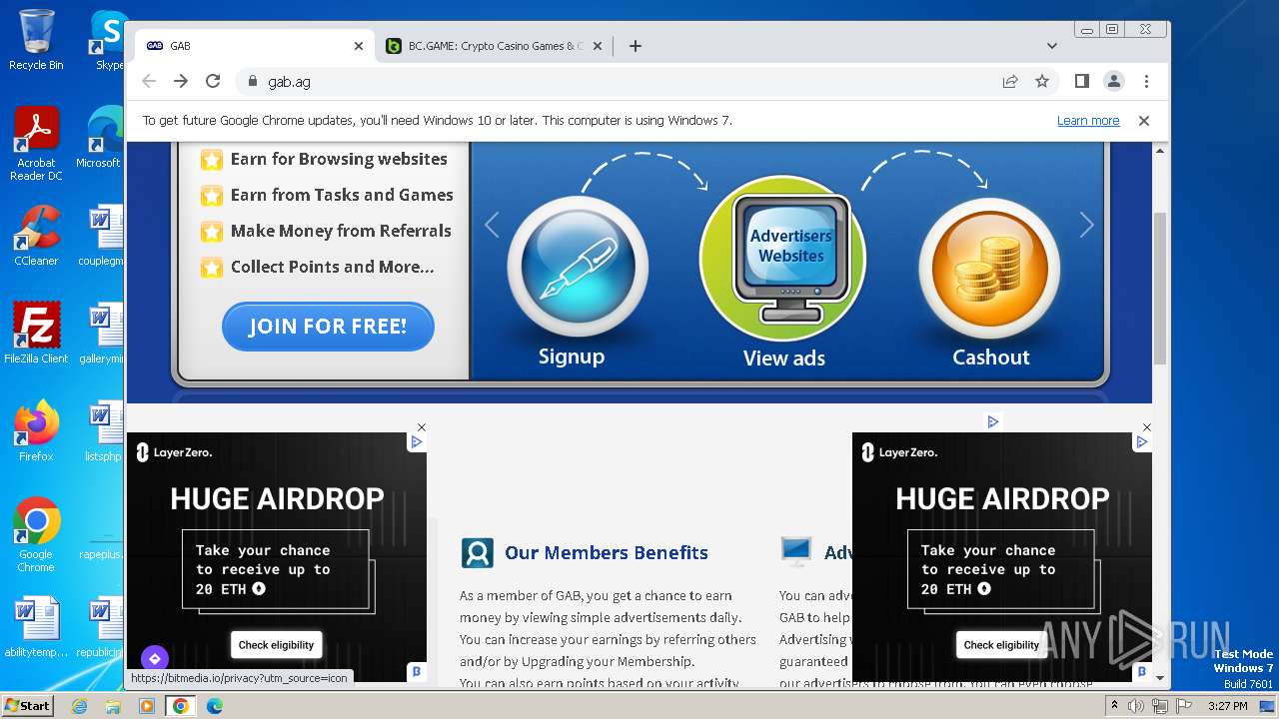This screenshot has height=719, width=1279.
Task: Open the Chrome profile avatar
Action: pos(1114,81)
